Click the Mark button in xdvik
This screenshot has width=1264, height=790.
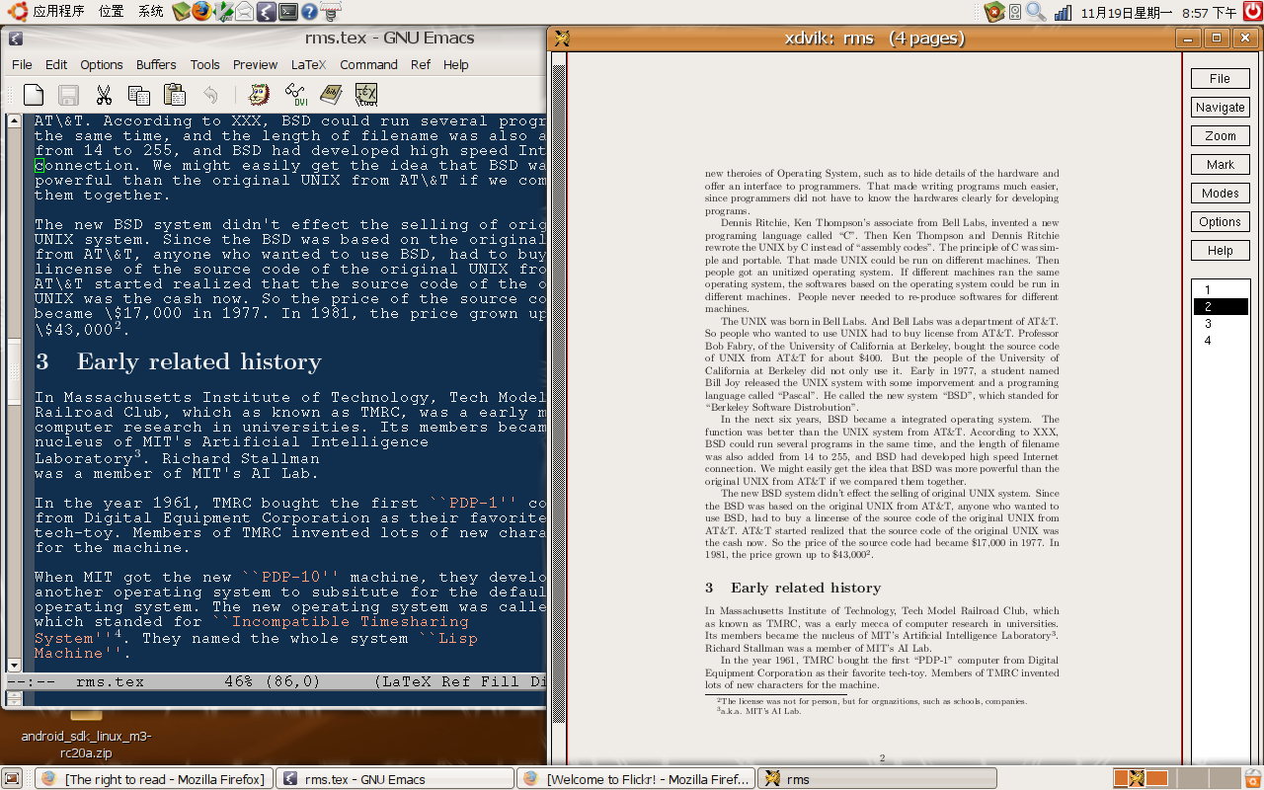pyautogui.click(x=1220, y=165)
